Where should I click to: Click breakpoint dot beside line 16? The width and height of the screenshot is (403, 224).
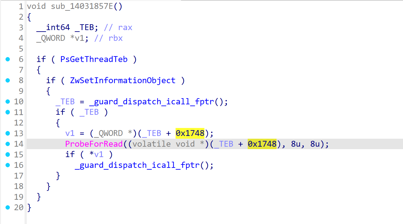pos(8,165)
